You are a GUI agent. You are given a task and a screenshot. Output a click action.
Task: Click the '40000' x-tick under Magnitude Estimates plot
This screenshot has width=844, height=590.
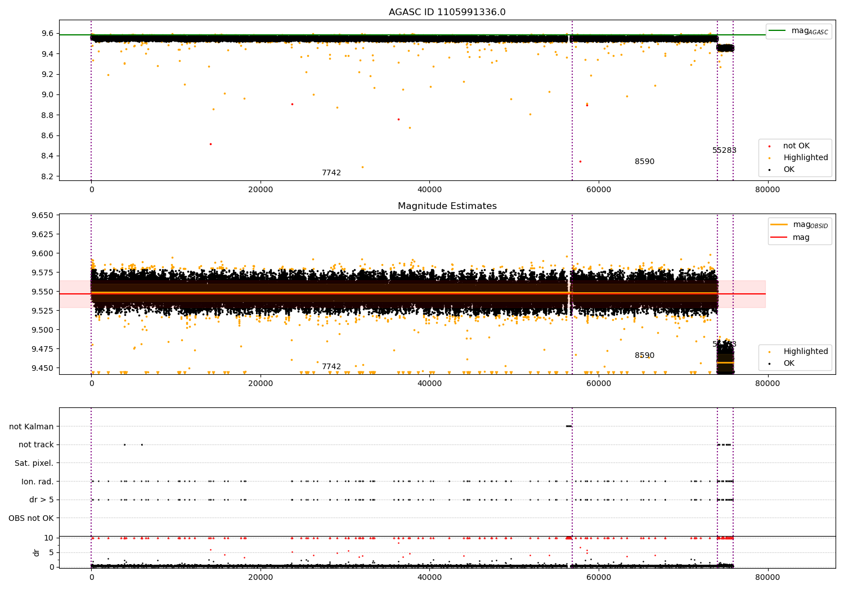[x=429, y=384]
